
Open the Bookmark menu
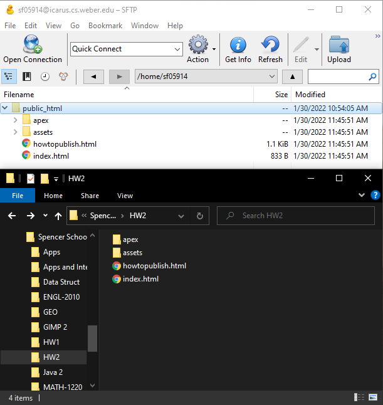coord(105,26)
